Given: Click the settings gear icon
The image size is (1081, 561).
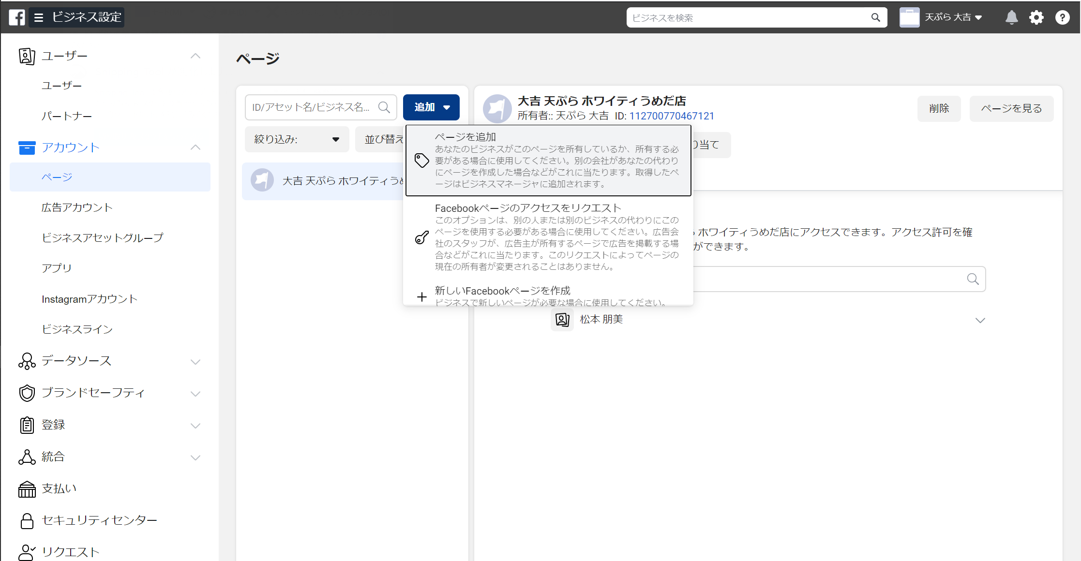Looking at the screenshot, I should 1036,17.
